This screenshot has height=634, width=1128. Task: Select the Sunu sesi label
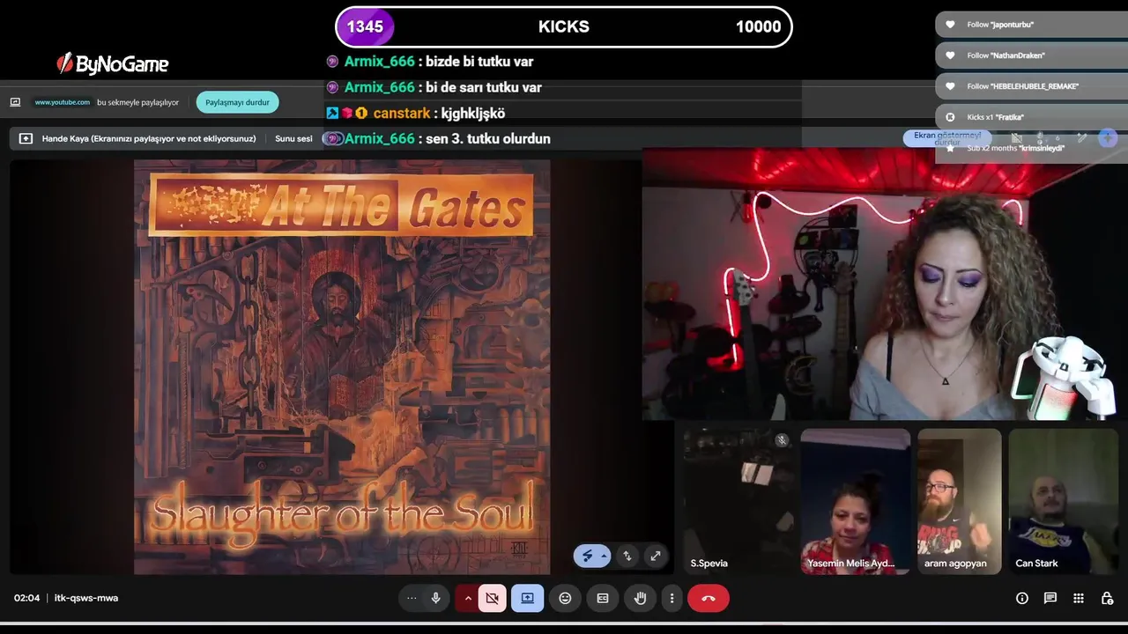coord(293,138)
